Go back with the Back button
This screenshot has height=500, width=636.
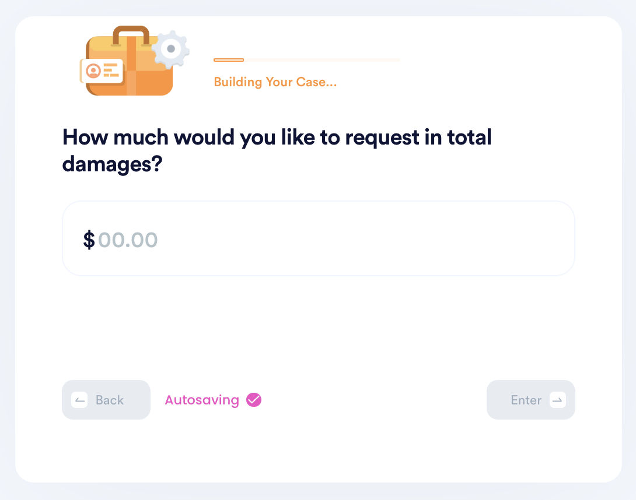[x=106, y=400]
